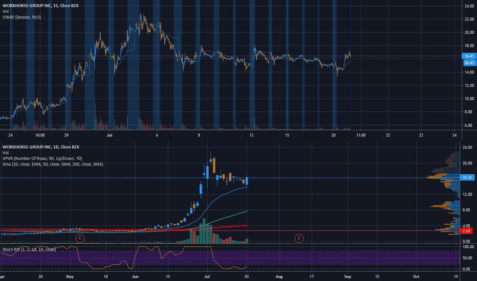Click the 8.00 price label on daily chart axis
The width and height of the screenshot is (477, 281).
(467, 210)
